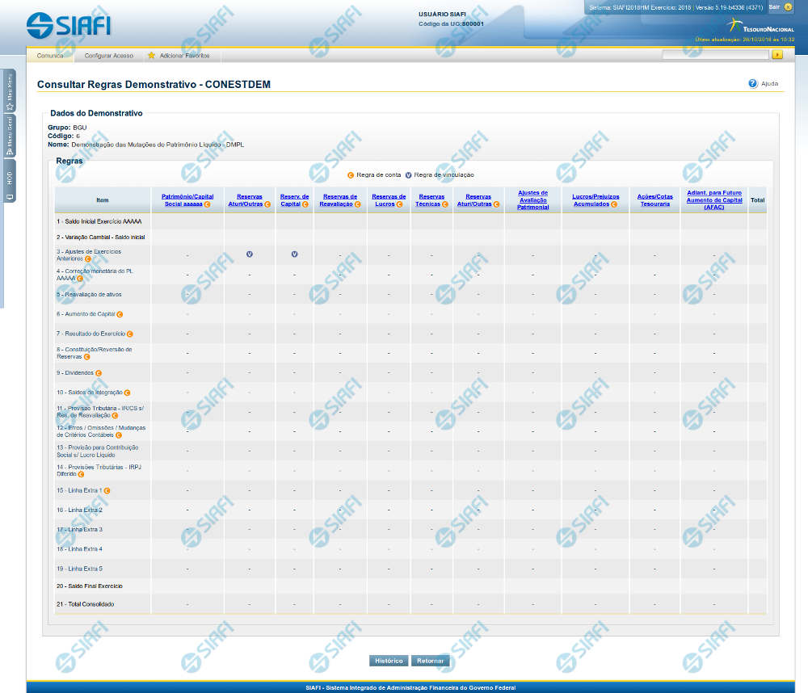
Task: Click the SIAFI logo
Action: point(68,25)
